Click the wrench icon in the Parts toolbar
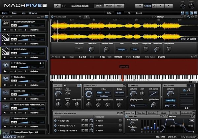Screen dimensions: 198x139 [x=3, y=17]
